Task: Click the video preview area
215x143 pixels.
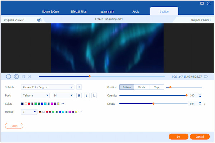Action: coord(107,48)
